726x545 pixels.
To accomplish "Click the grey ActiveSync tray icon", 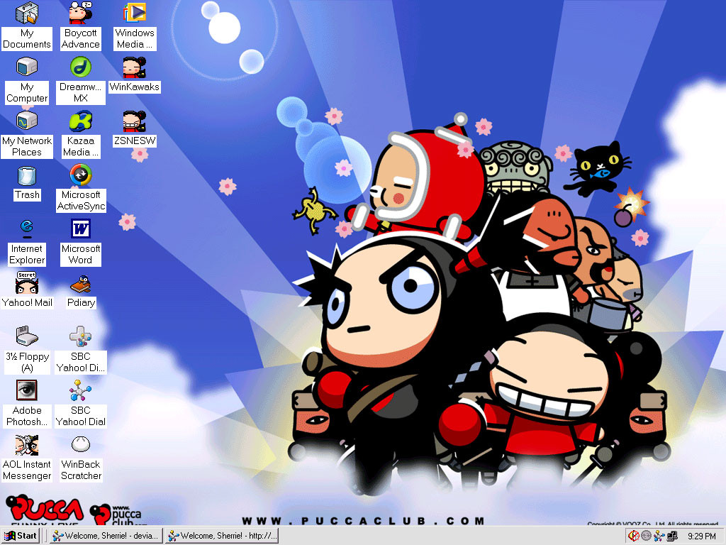I will point(646,536).
